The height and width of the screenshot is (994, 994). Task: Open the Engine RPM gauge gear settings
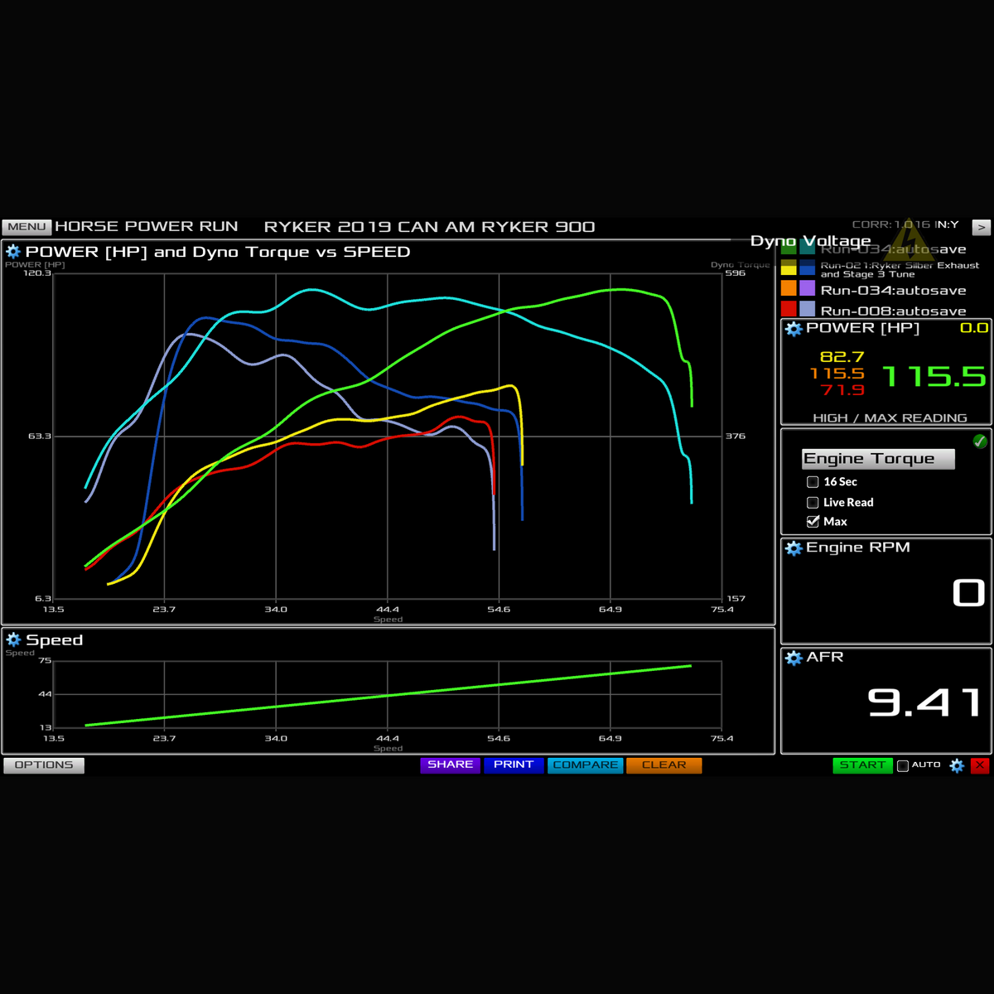[794, 548]
